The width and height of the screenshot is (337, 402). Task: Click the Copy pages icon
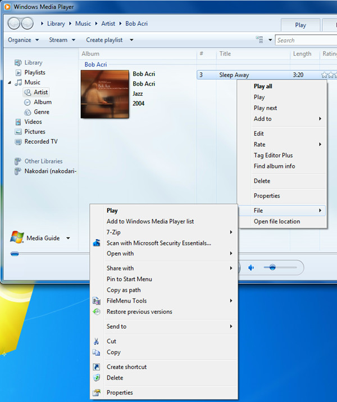pyautogui.click(x=97, y=352)
